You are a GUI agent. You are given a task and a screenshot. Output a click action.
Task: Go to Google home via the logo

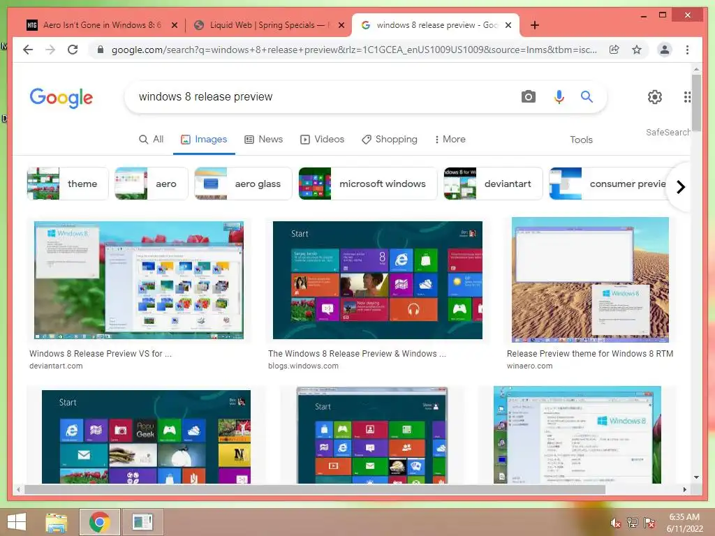click(61, 98)
